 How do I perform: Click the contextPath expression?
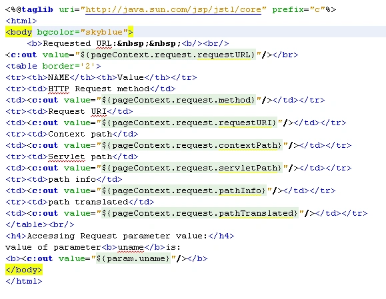192,145
